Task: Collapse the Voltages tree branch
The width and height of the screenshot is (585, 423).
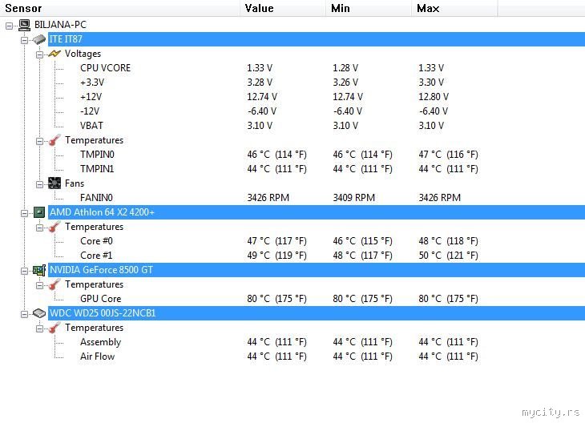Action: (39, 54)
